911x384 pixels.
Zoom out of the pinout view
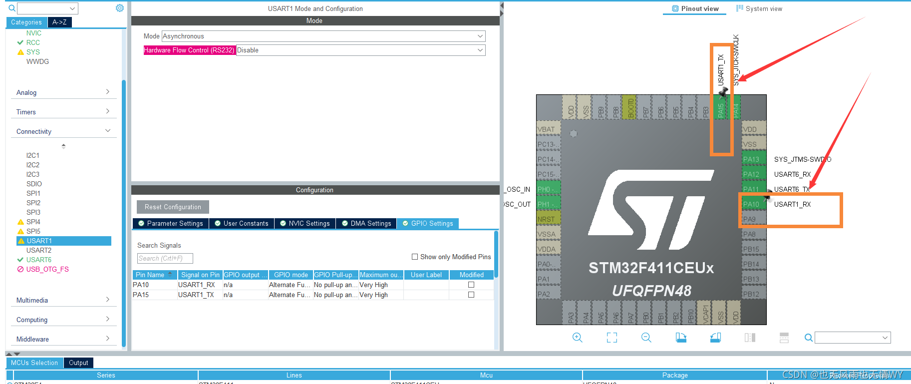point(646,338)
